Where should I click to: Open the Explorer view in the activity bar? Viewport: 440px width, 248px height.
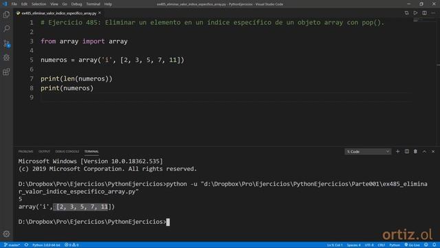click(x=6, y=14)
